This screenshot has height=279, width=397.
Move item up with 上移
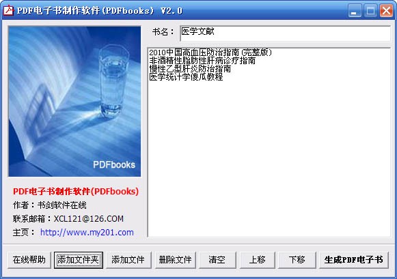257,260
